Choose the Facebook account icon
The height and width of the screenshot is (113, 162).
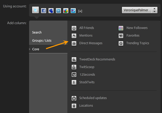43,11
